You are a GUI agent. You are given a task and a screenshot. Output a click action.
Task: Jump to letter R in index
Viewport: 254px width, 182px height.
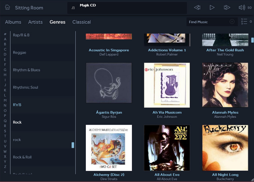5,126
